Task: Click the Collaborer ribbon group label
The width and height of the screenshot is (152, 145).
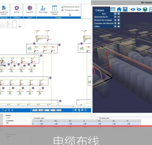Action: (x=17, y=18)
